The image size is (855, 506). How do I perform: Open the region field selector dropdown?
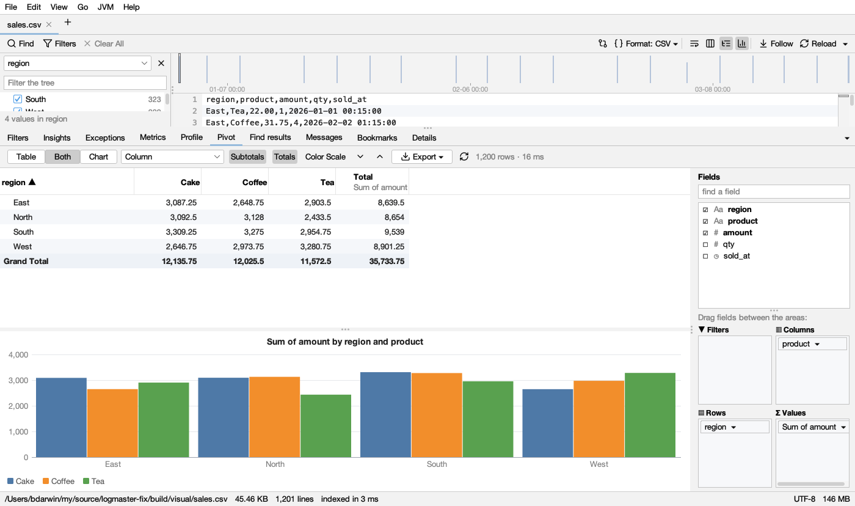click(x=78, y=63)
